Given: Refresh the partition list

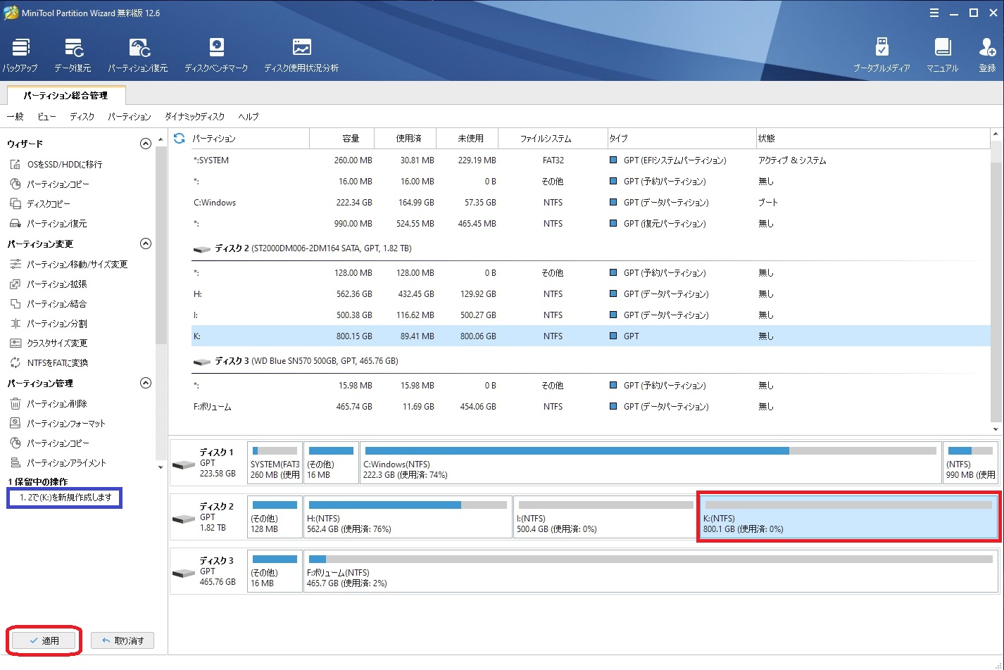Looking at the screenshot, I should tap(179, 139).
